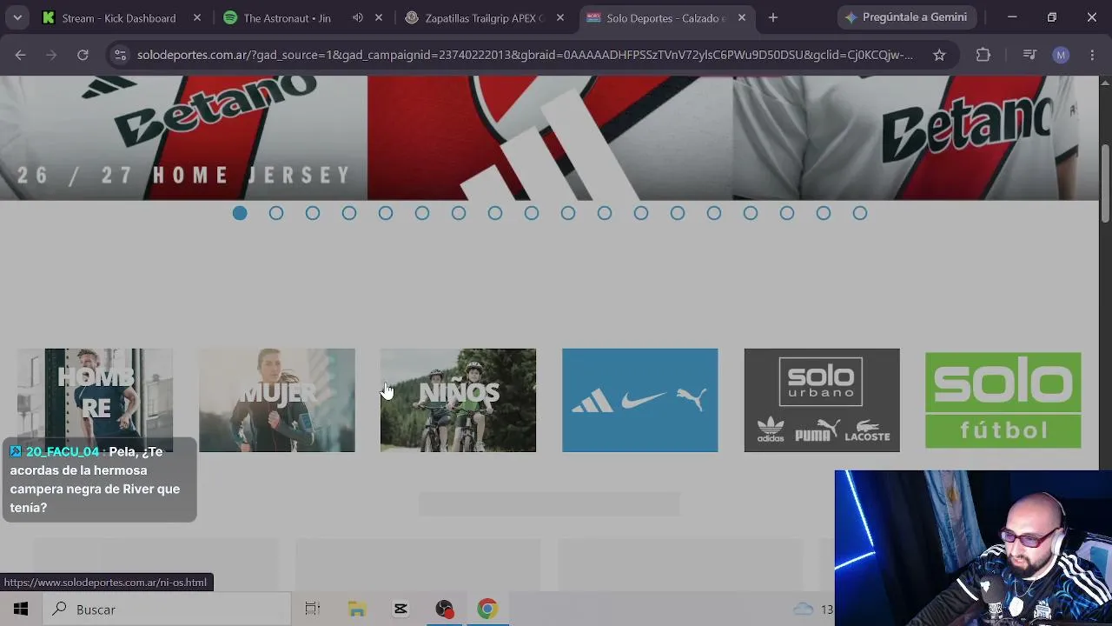Click the weather cloud icon in taskbar

pos(804,609)
